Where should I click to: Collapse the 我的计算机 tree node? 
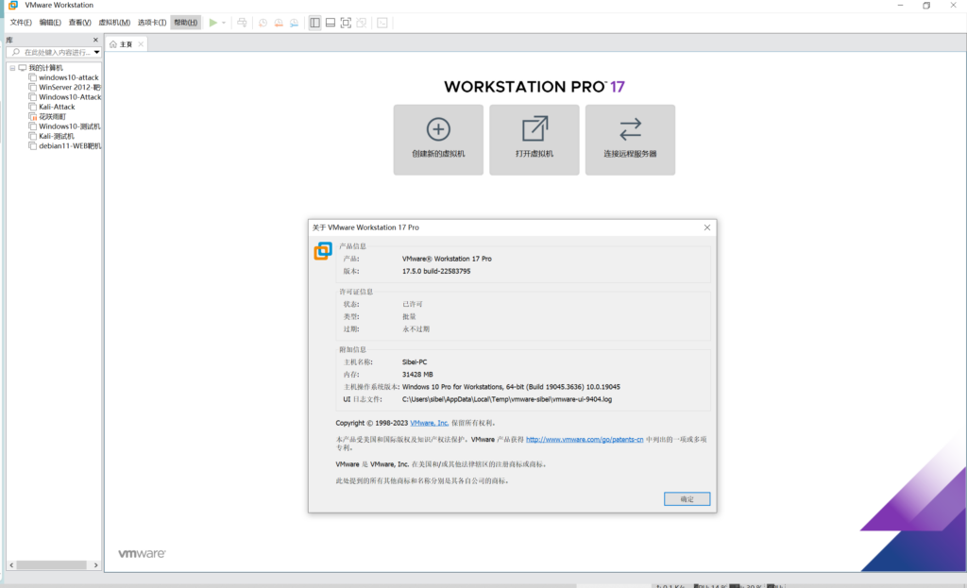[12, 67]
